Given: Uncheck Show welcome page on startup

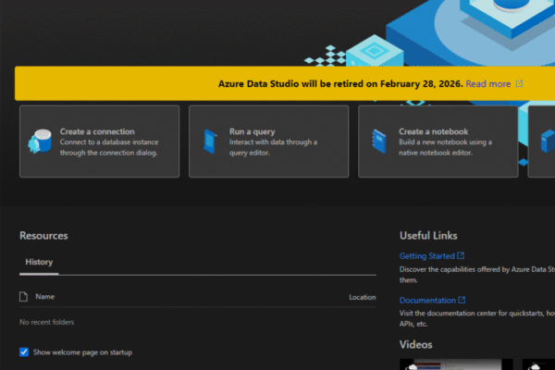Looking at the screenshot, I should [24, 351].
